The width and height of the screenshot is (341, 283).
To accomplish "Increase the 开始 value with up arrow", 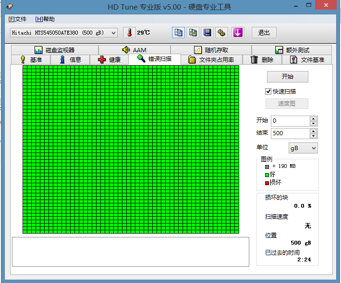I will (x=313, y=118).
